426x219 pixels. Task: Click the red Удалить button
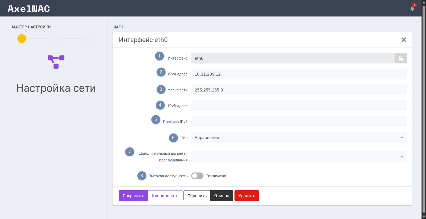coord(247,196)
